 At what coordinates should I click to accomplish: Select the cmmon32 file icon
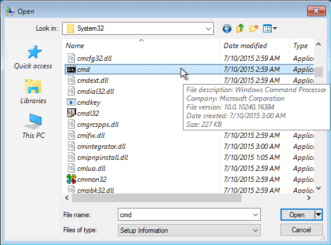pyautogui.click(x=71, y=180)
